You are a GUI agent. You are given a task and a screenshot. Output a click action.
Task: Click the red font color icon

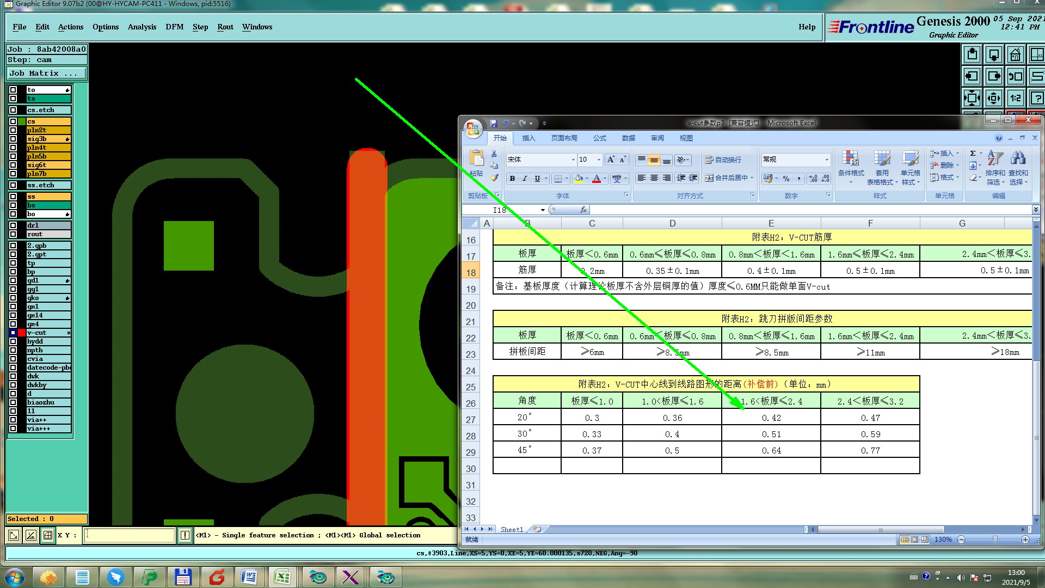point(597,179)
